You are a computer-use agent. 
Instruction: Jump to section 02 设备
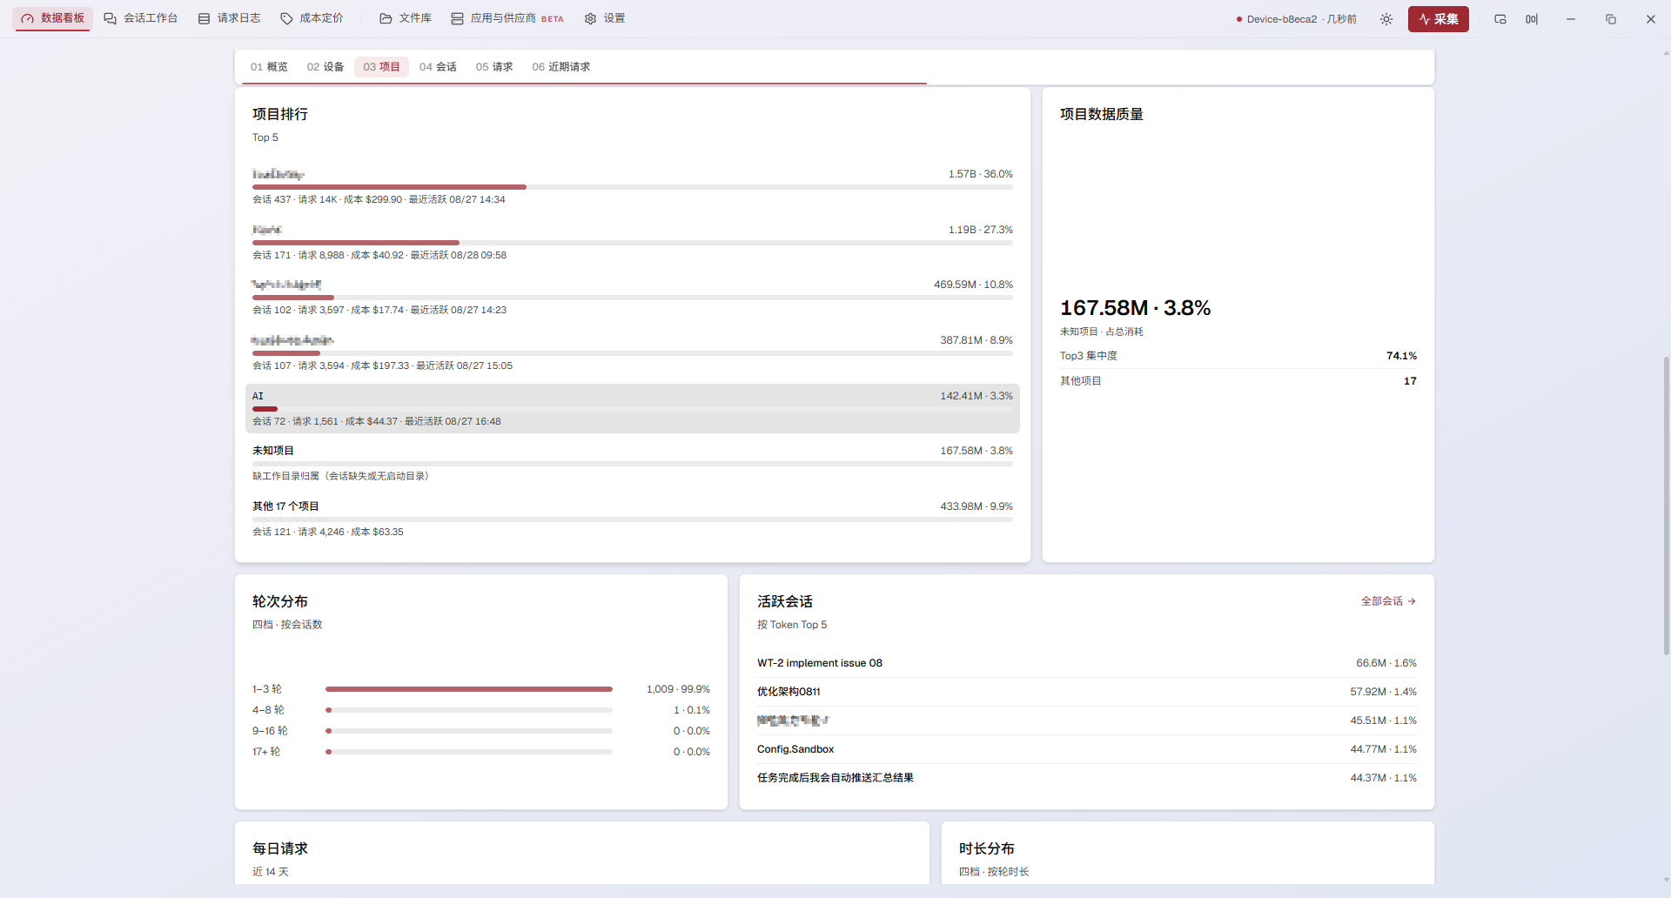325,67
